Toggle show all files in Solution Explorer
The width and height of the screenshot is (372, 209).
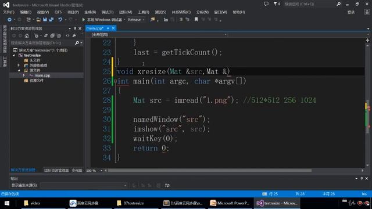click(59, 35)
